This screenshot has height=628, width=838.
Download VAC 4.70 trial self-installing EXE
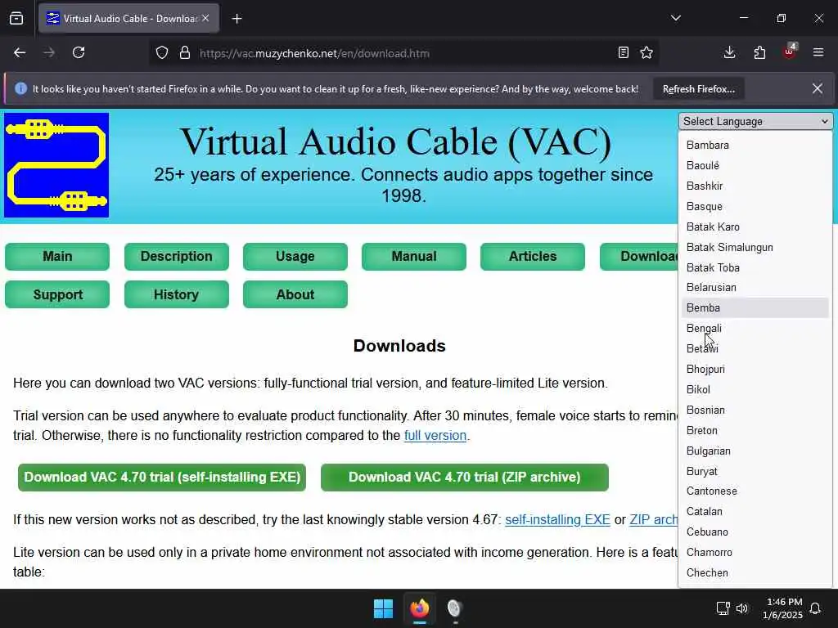[162, 478]
